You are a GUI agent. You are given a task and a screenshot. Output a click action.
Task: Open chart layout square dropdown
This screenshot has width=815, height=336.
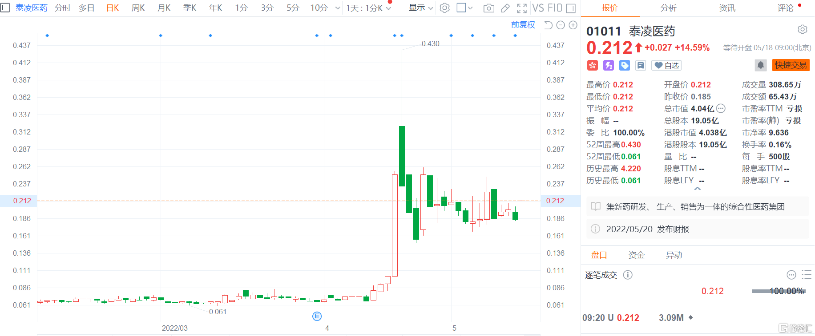464,8
